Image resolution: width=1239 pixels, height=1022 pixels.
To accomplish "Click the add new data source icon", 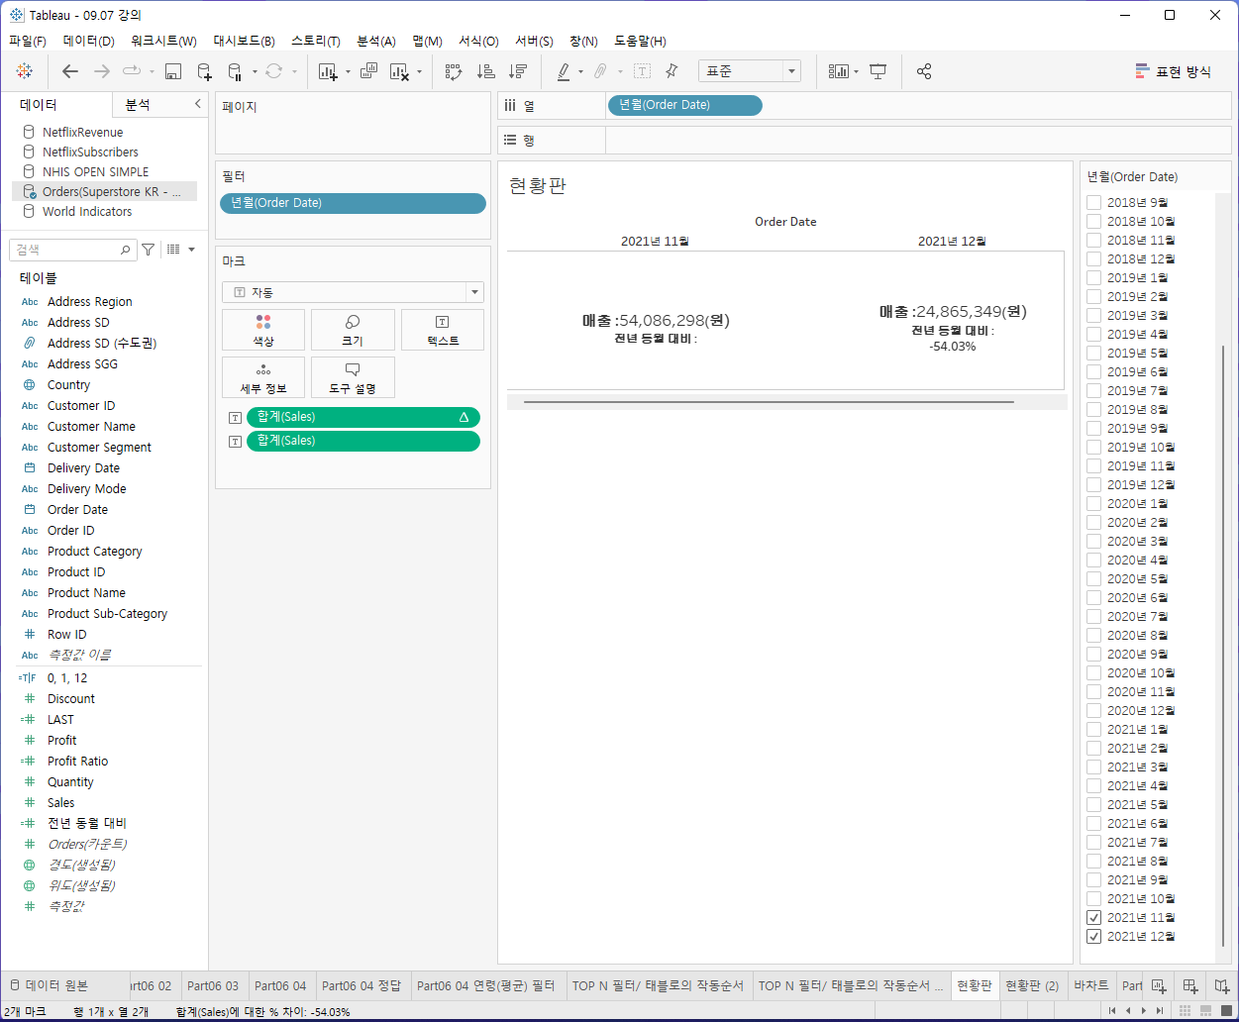I will [x=204, y=71].
